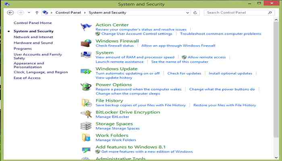Open Clock, Language, and Region
The width and height of the screenshot is (282, 161).
click(41, 72)
